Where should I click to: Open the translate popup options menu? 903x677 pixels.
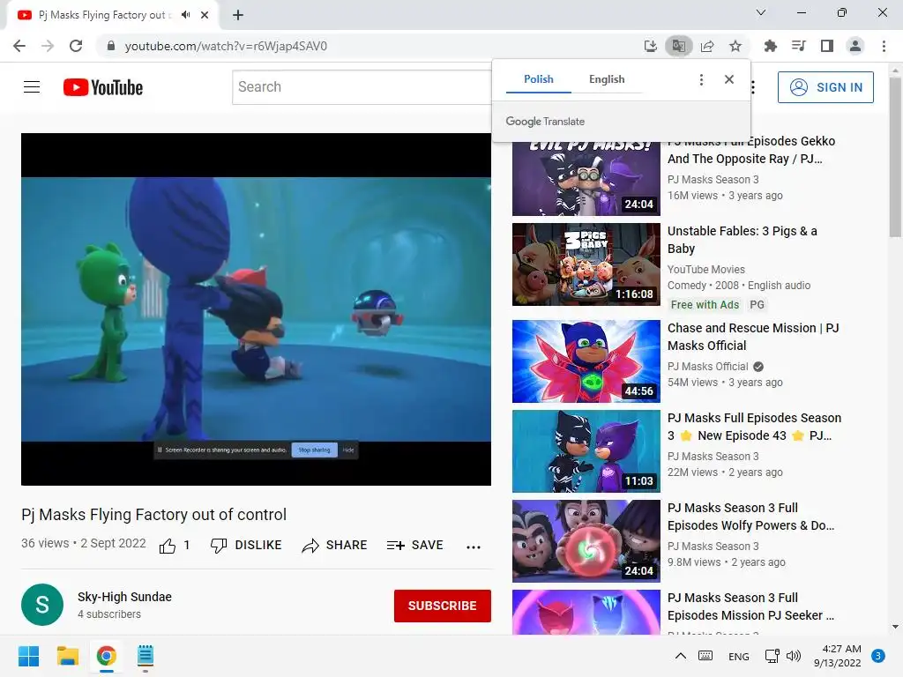(x=701, y=79)
